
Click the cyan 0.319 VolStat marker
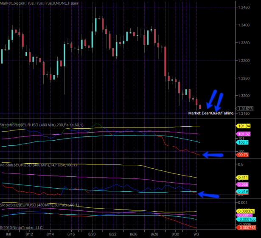tap(242, 192)
